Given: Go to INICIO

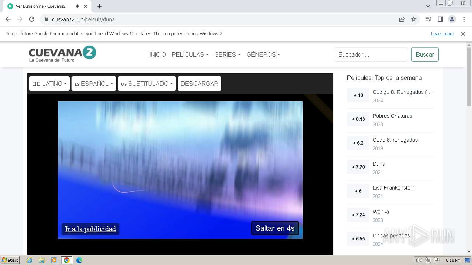Looking at the screenshot, I should (x=157, y=54).
